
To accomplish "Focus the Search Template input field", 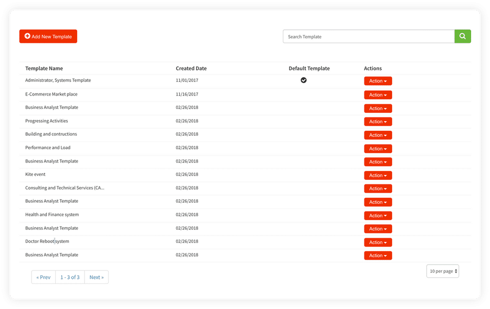I will tap(369, 36).
